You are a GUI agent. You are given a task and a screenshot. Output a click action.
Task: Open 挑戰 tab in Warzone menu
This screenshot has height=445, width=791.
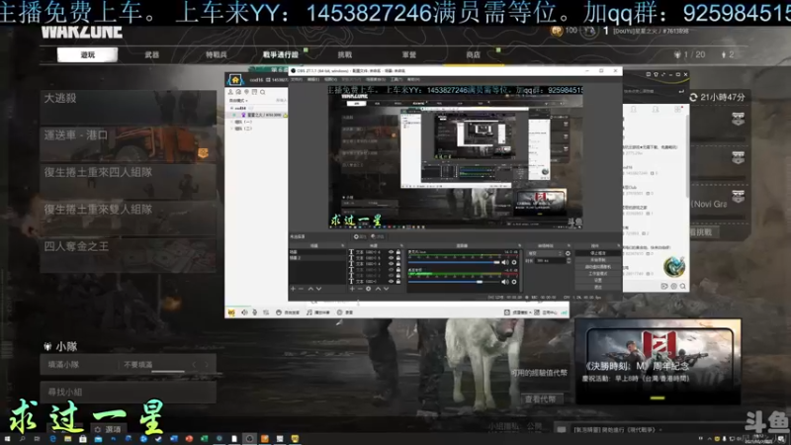point(344,54)
